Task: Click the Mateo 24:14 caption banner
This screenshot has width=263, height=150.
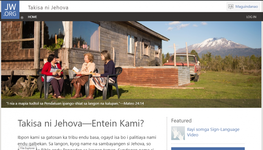Action: pos(131,103)
